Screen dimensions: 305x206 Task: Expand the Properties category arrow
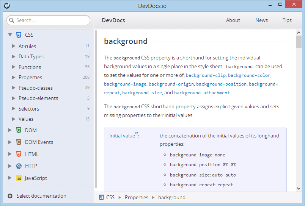pyautogui.click(x=14, y=77)
